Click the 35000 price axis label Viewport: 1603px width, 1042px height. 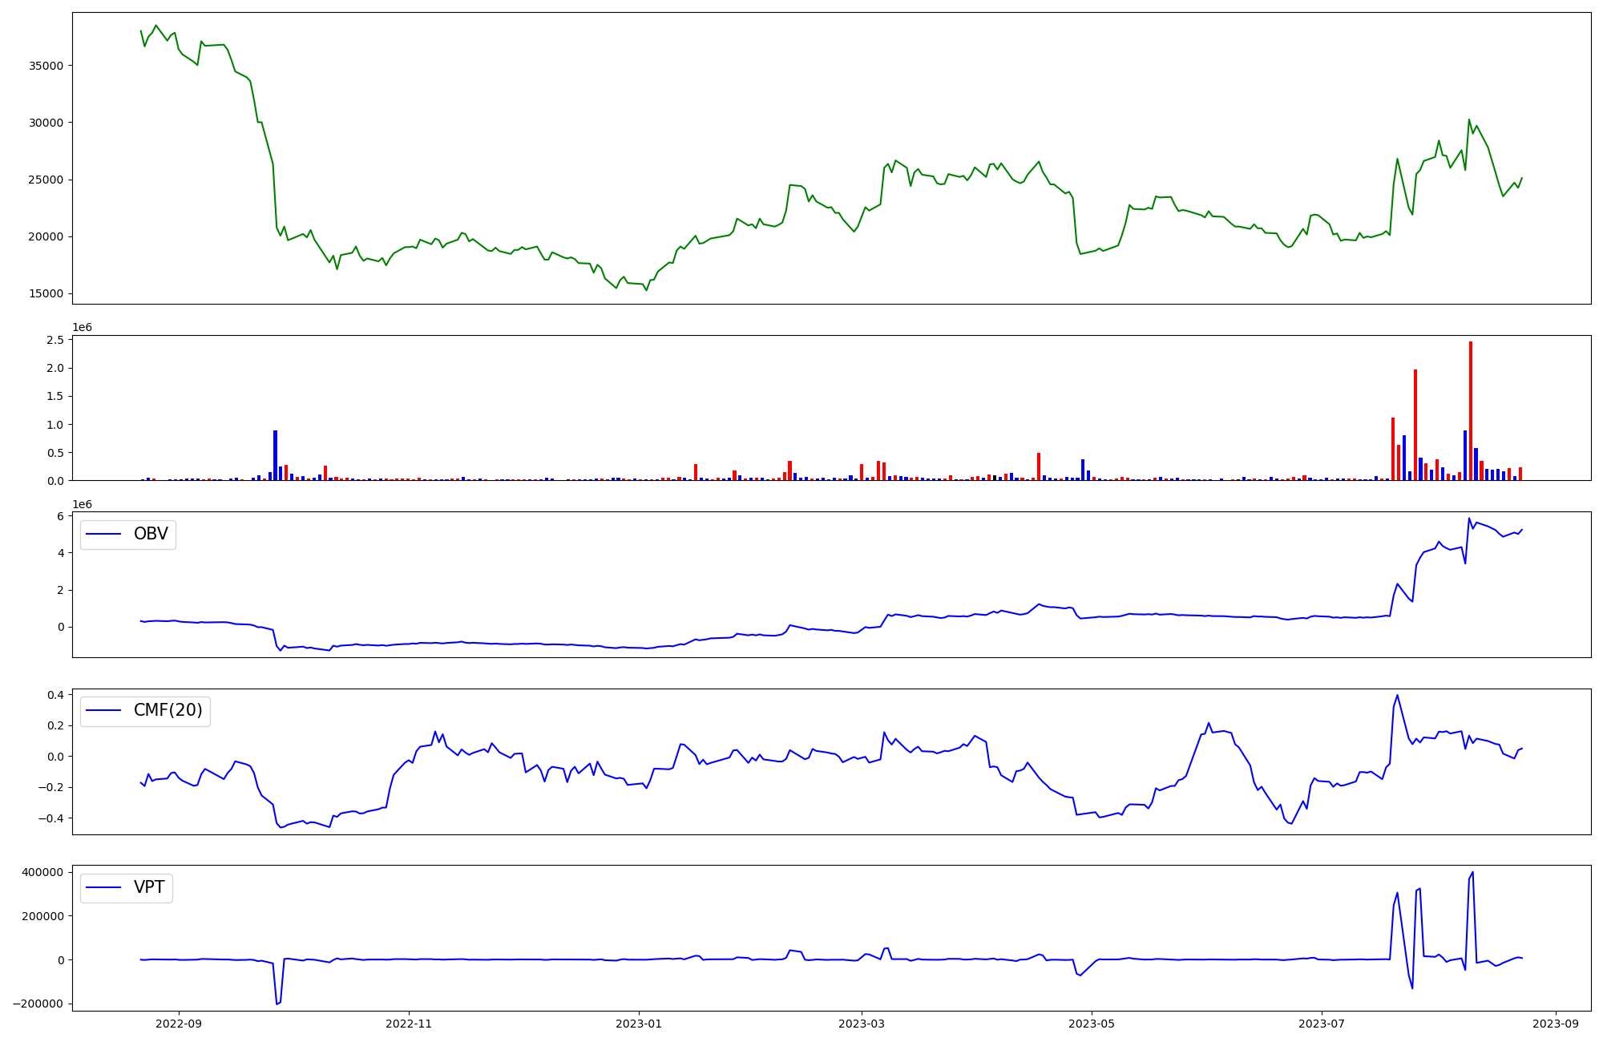pos(46,66)
